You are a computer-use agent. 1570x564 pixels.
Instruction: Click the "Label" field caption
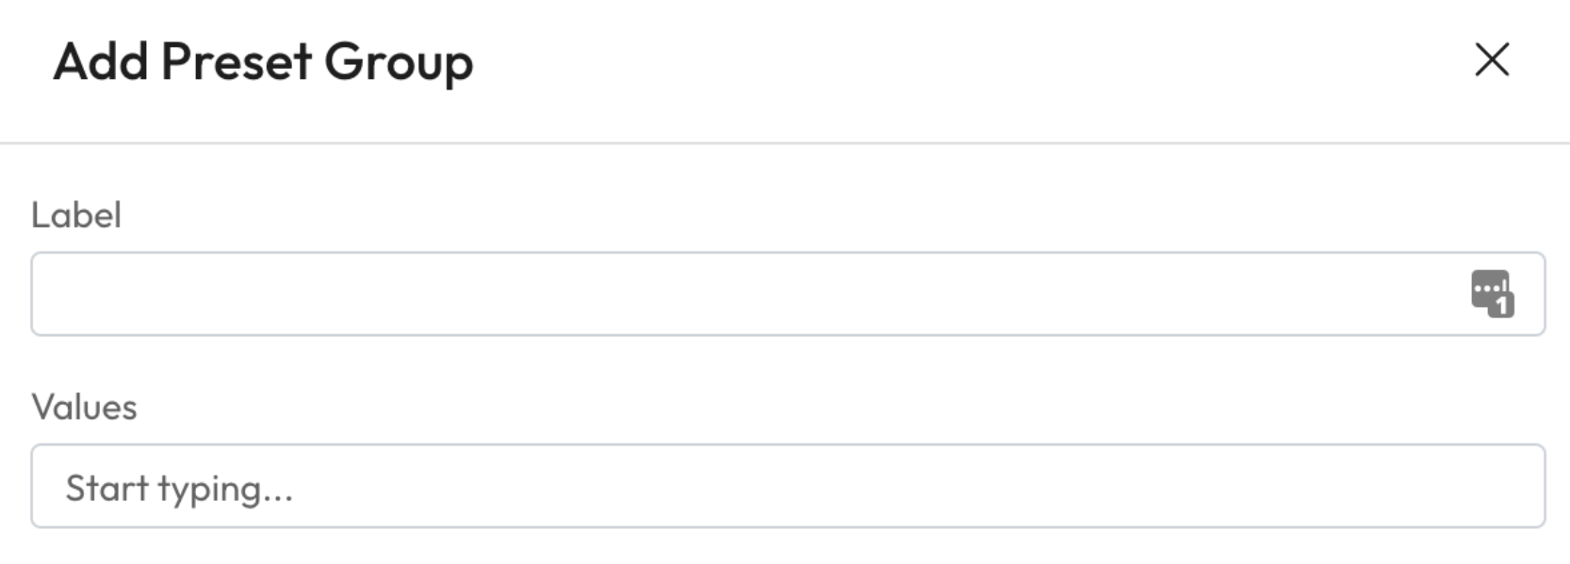click(76, 216)
